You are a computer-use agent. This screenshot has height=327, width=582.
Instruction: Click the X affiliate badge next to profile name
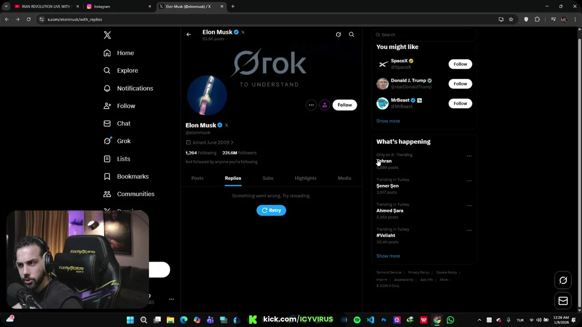pos(226,125)
